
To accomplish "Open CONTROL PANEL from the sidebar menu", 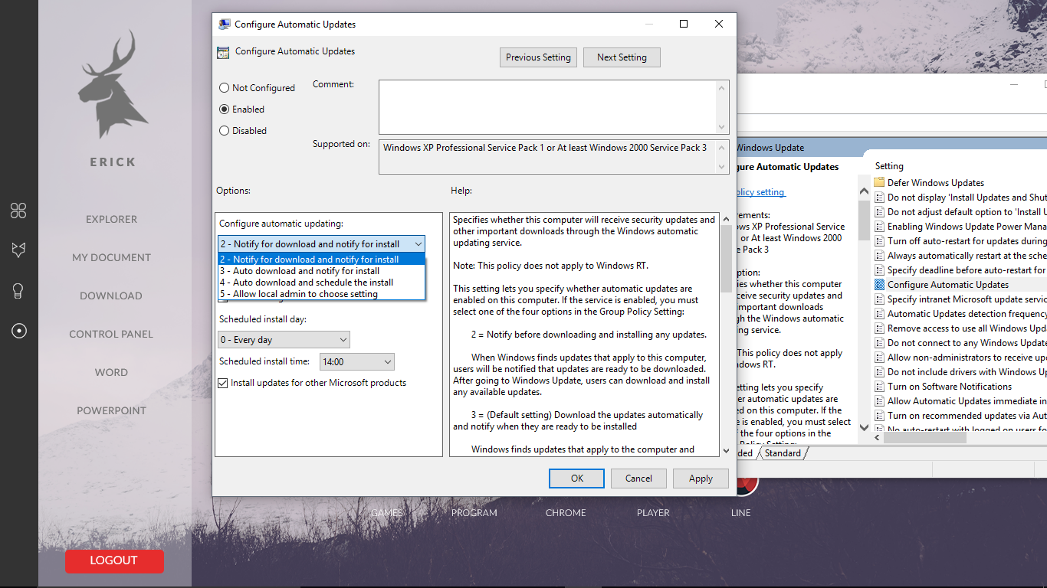I will (x=112, y=334).
